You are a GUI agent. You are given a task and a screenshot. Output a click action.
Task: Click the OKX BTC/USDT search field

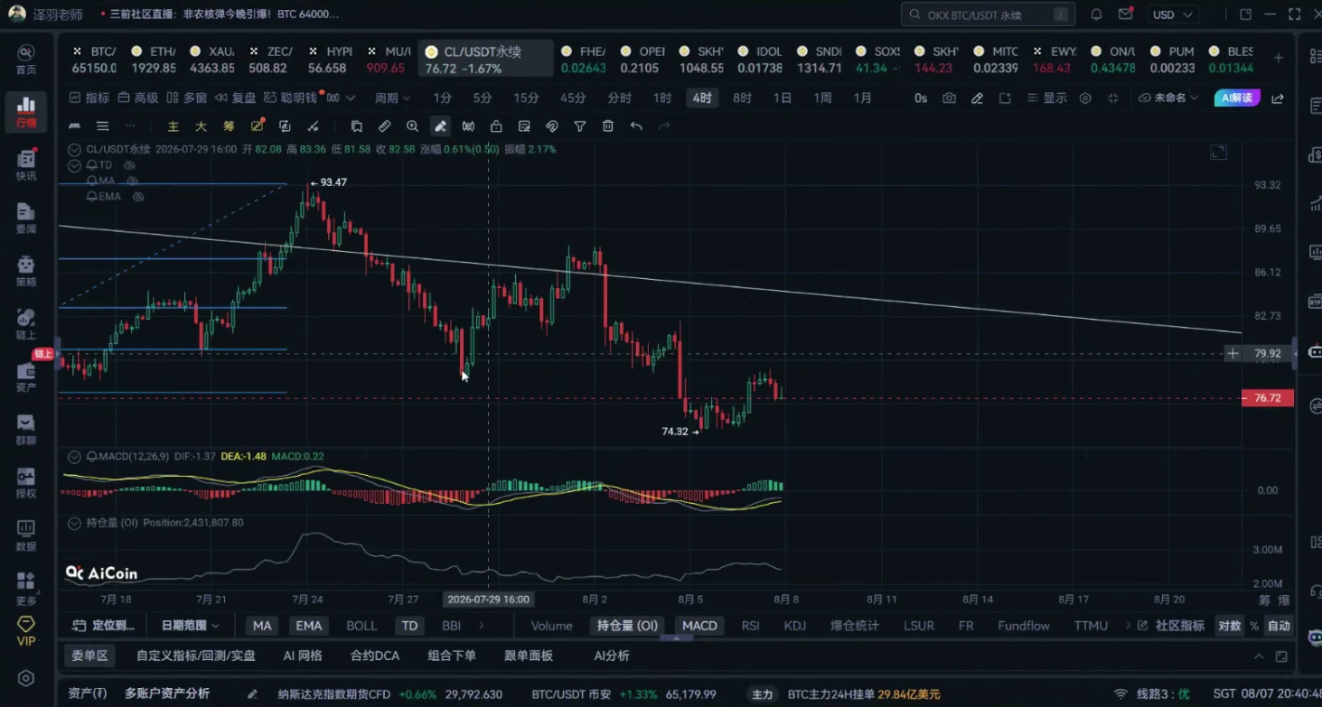point(989,14)
